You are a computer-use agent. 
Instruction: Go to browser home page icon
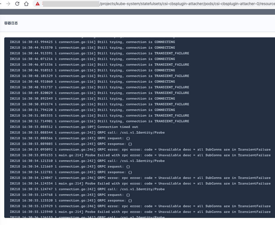click(x=26, y=3)
